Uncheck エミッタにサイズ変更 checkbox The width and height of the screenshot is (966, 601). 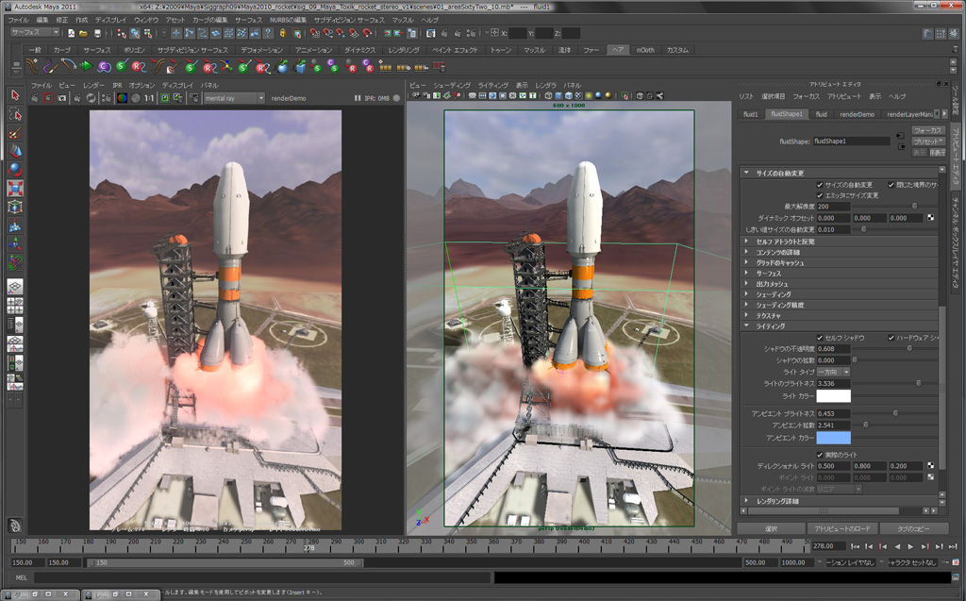click(820, 194)
